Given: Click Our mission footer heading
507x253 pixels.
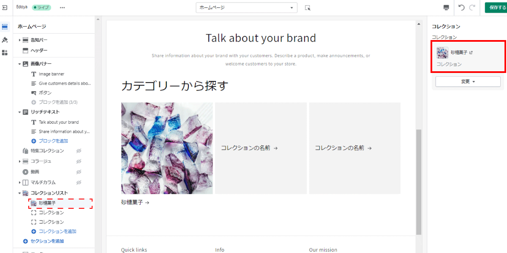Looking at the screenshot, I should pyautogui.click(x=323, y=250).
